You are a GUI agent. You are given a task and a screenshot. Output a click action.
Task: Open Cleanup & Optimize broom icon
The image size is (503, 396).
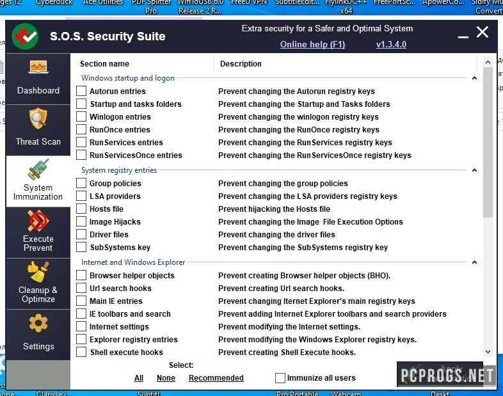coord(38,272)
